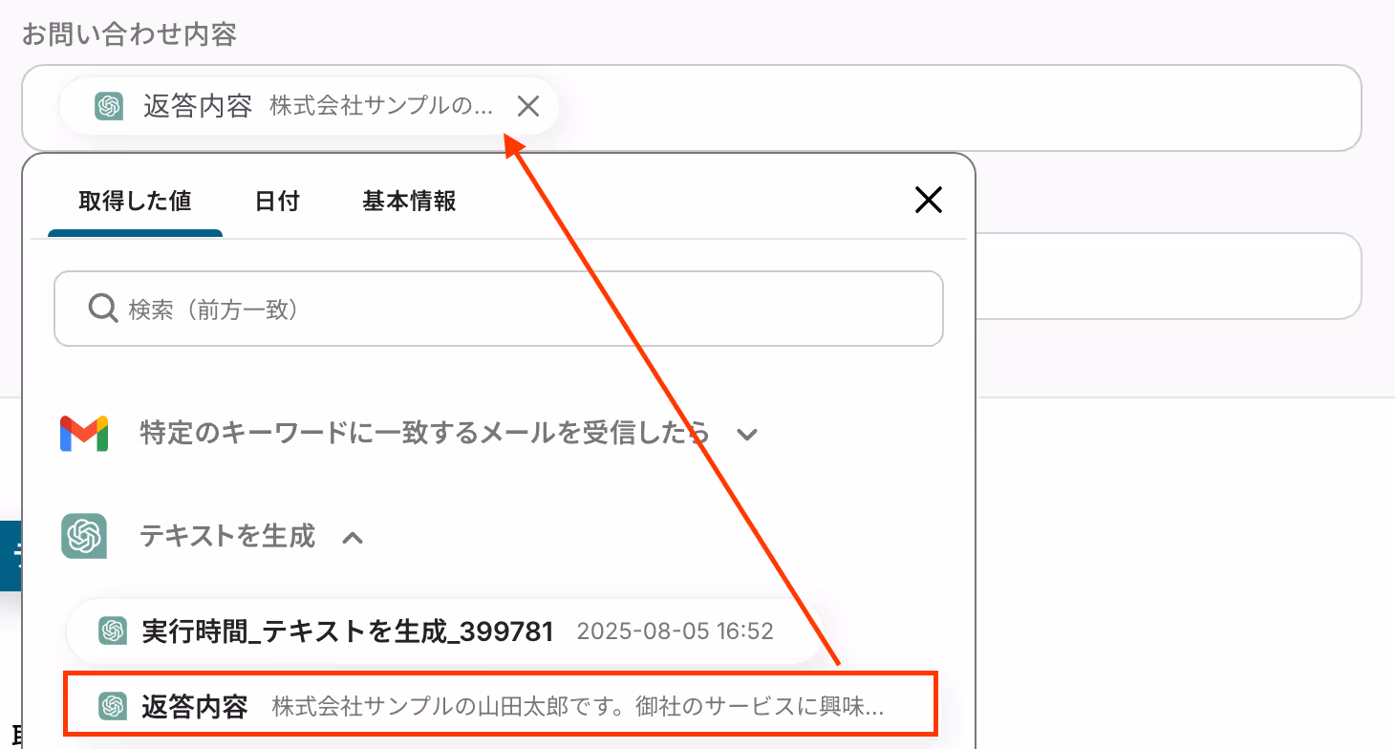Open the 基本情報 tab

coord(409,201)
